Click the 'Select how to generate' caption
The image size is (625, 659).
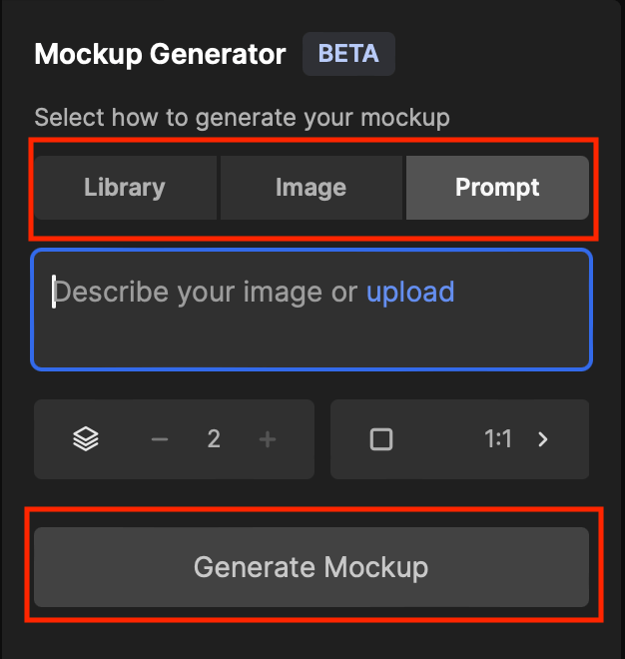(x=242, y=118)
